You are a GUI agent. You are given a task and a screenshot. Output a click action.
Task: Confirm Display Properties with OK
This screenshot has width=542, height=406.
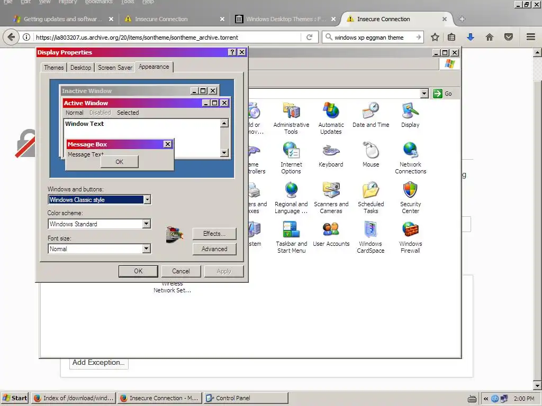pos(138,271)
